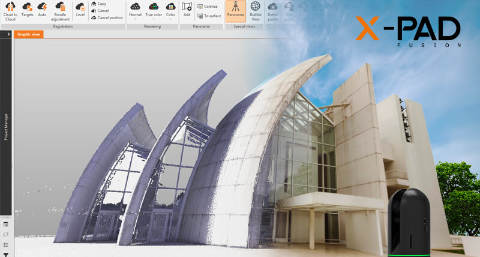The image size is (480, 257).
Task: Click Cancel position command
Action: point(107,18)
